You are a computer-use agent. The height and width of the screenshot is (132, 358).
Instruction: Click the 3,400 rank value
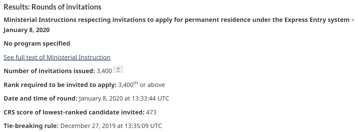(126, 85)
